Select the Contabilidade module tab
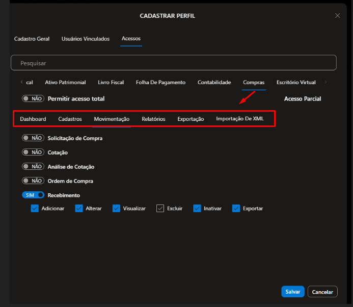The image size is (353, 307). tap(214, 82)
